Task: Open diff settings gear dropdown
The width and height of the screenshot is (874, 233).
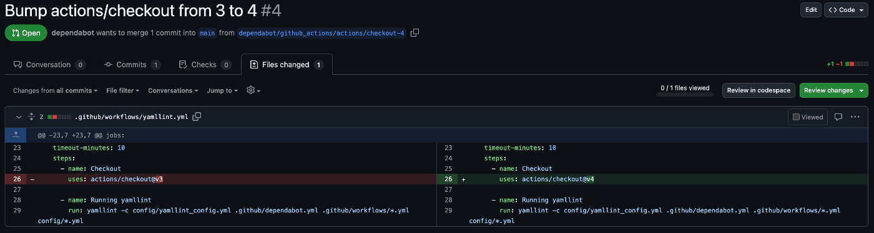Action: 253,90
